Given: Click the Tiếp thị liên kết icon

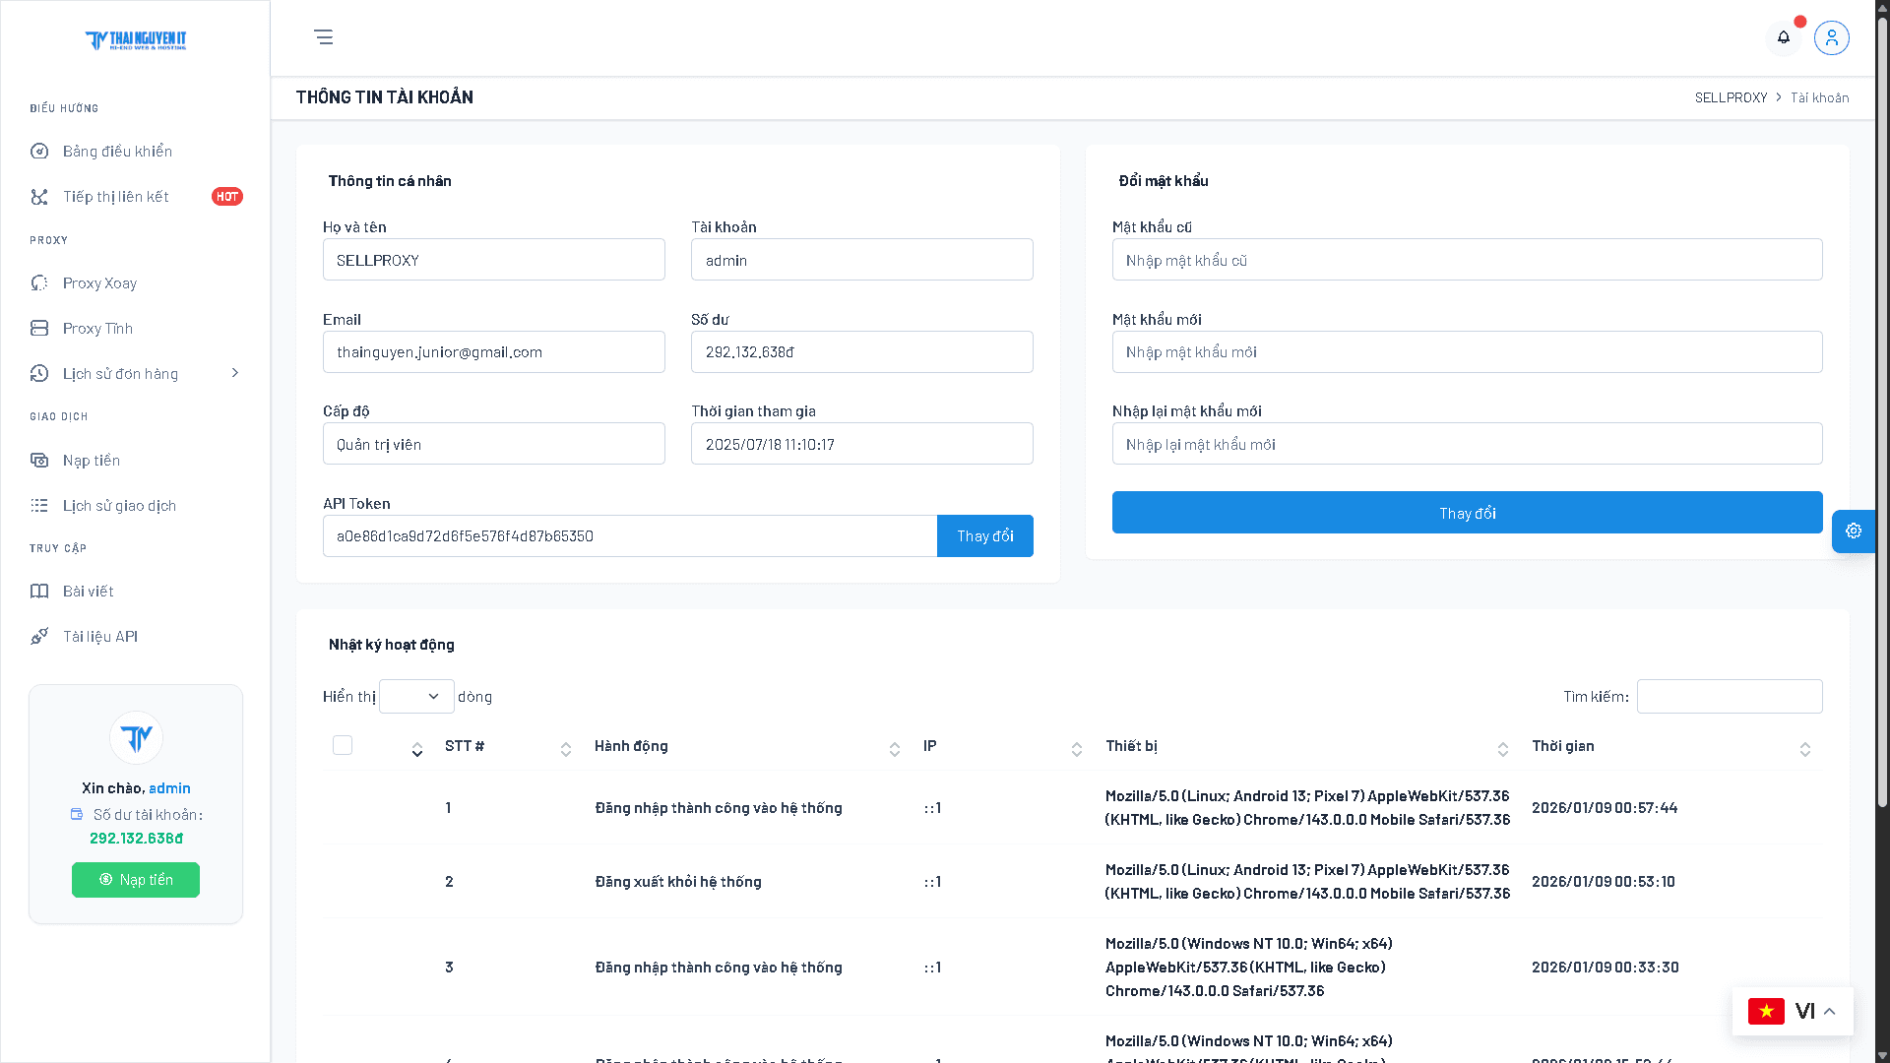Looking at the screenshot, I should tap(39, 197).
